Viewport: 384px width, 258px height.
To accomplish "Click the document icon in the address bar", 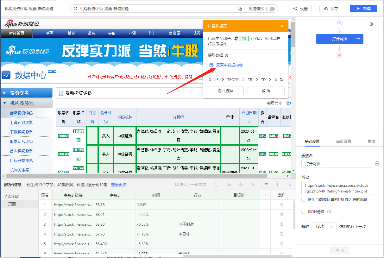I will coord(240,9).
